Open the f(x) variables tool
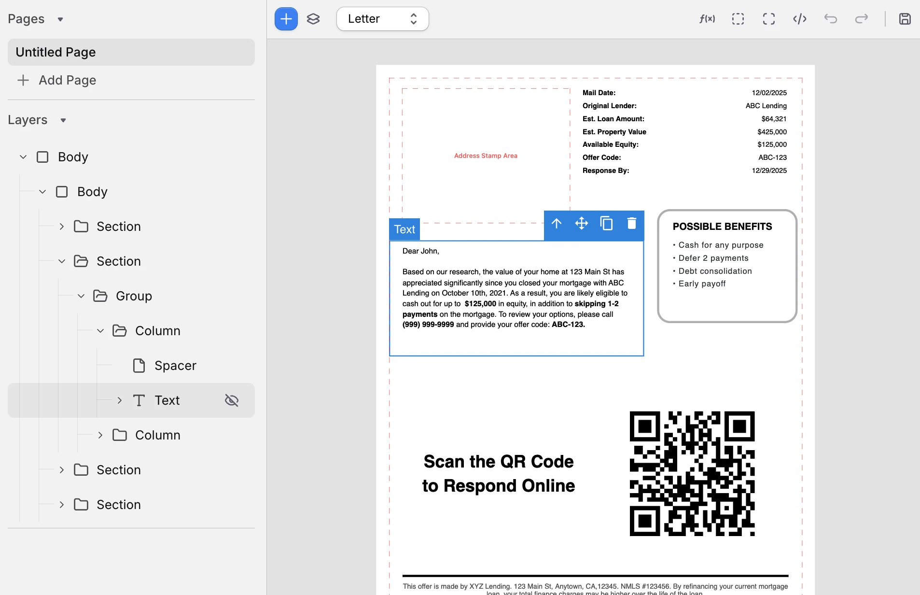This screenshot has height=595, width=920. point(707,19)
